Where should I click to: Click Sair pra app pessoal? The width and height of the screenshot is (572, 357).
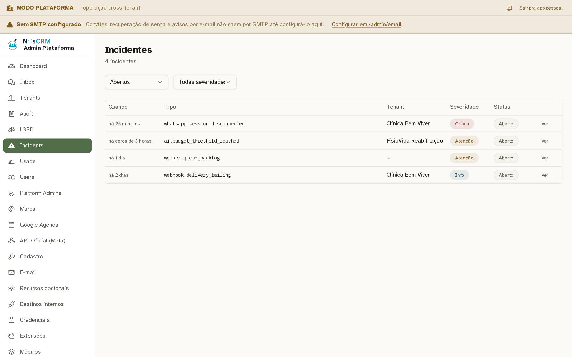(541, 8)
